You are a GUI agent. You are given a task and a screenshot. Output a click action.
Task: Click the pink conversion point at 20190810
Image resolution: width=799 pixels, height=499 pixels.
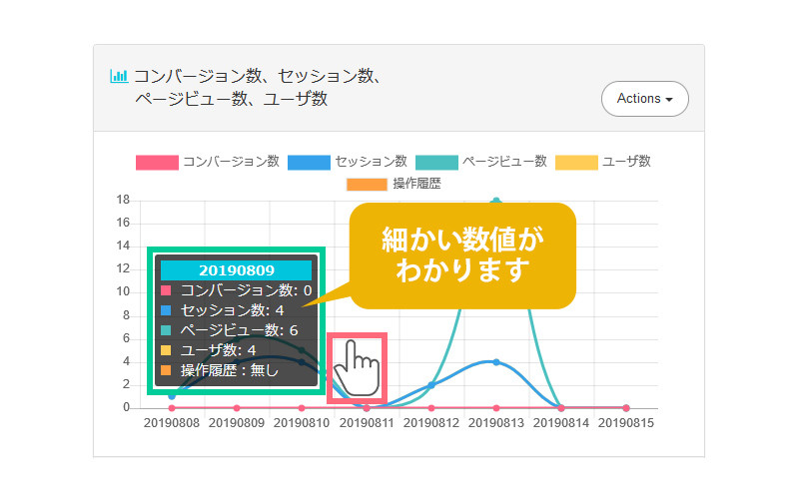[302, 407]
